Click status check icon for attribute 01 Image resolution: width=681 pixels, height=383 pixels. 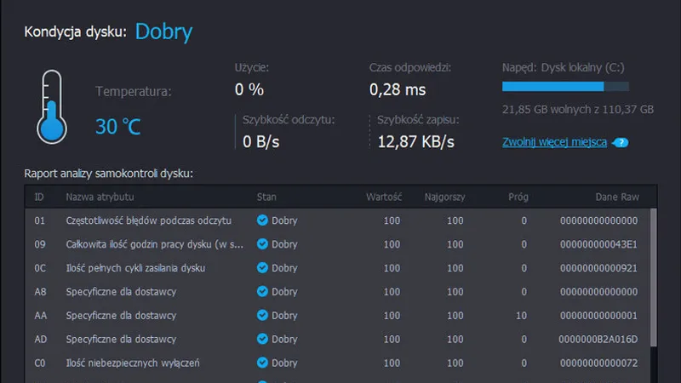[x=263, y=220]
